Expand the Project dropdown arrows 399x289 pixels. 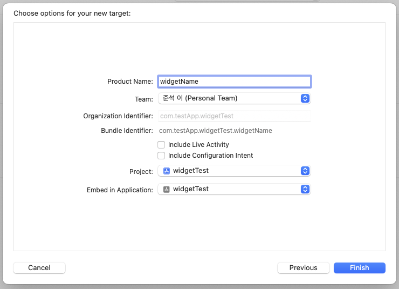tap(305, 171)
